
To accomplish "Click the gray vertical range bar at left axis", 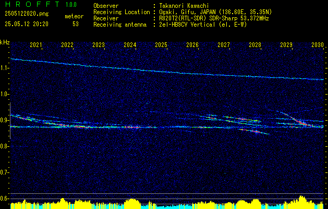I will pos(10,121).
